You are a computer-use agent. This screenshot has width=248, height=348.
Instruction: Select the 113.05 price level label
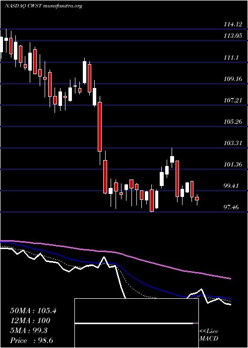coord(233,35)
